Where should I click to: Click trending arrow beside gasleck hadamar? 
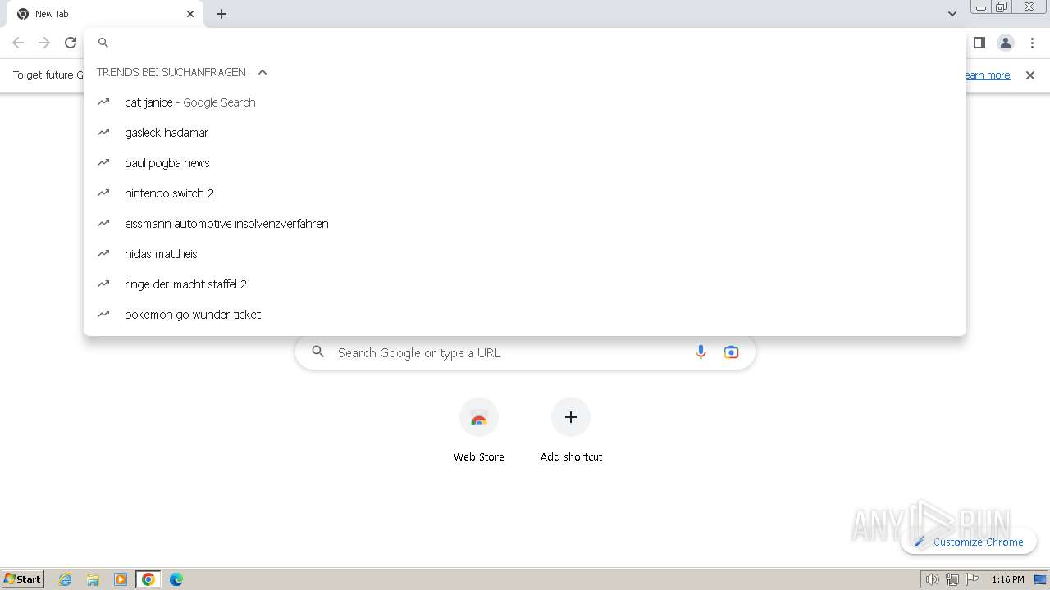(103, 132)
